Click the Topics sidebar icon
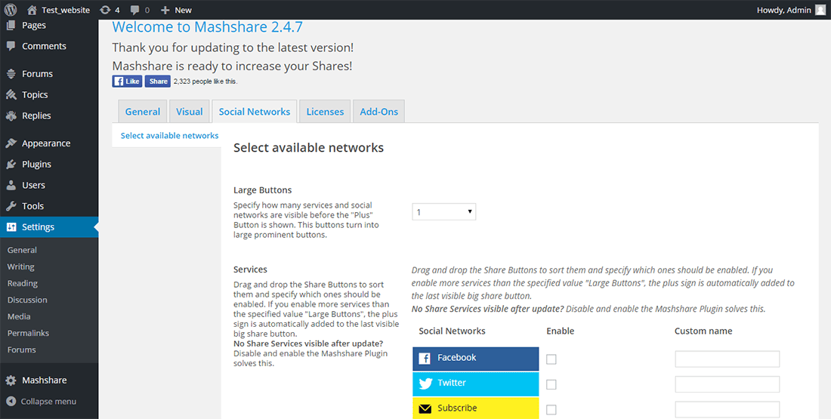 (11, 95)
